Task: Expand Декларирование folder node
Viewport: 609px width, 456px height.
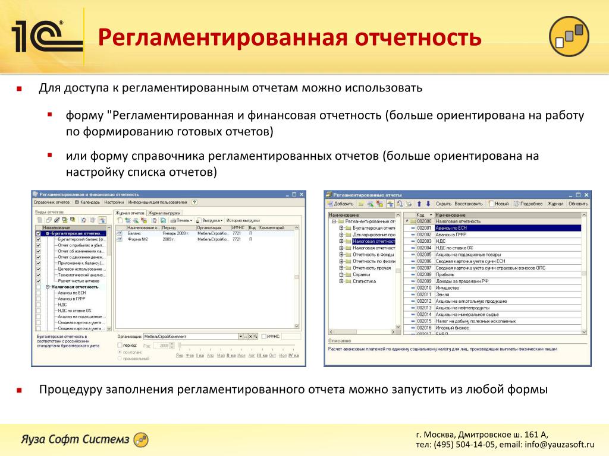Action: 341,235
